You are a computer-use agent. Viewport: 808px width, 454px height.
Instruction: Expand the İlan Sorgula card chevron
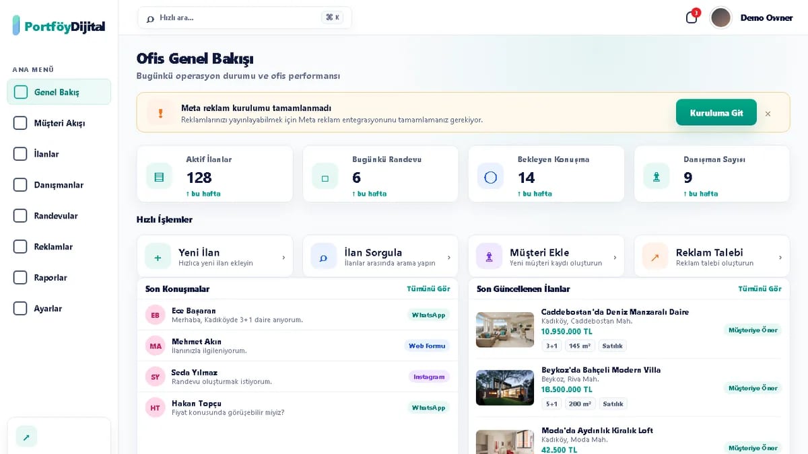tap(448, 258)
